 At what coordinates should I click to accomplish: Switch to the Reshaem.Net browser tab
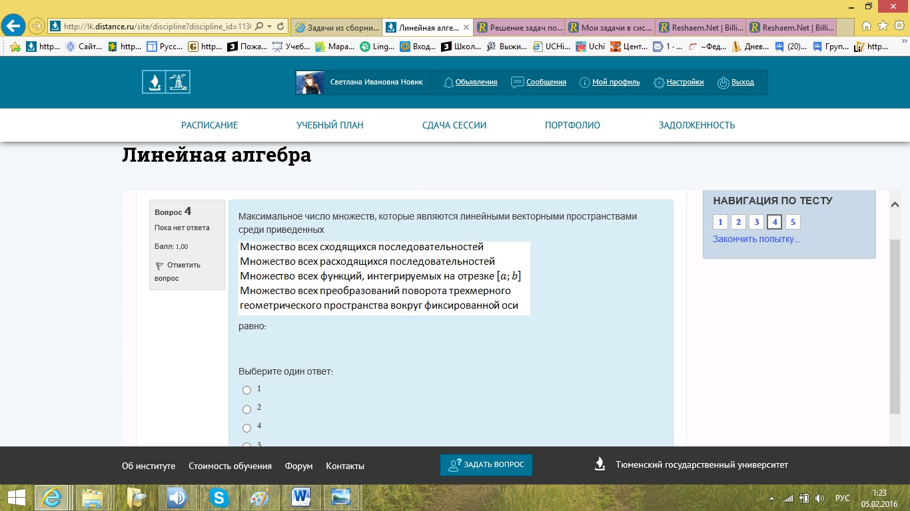coord(699,27)
